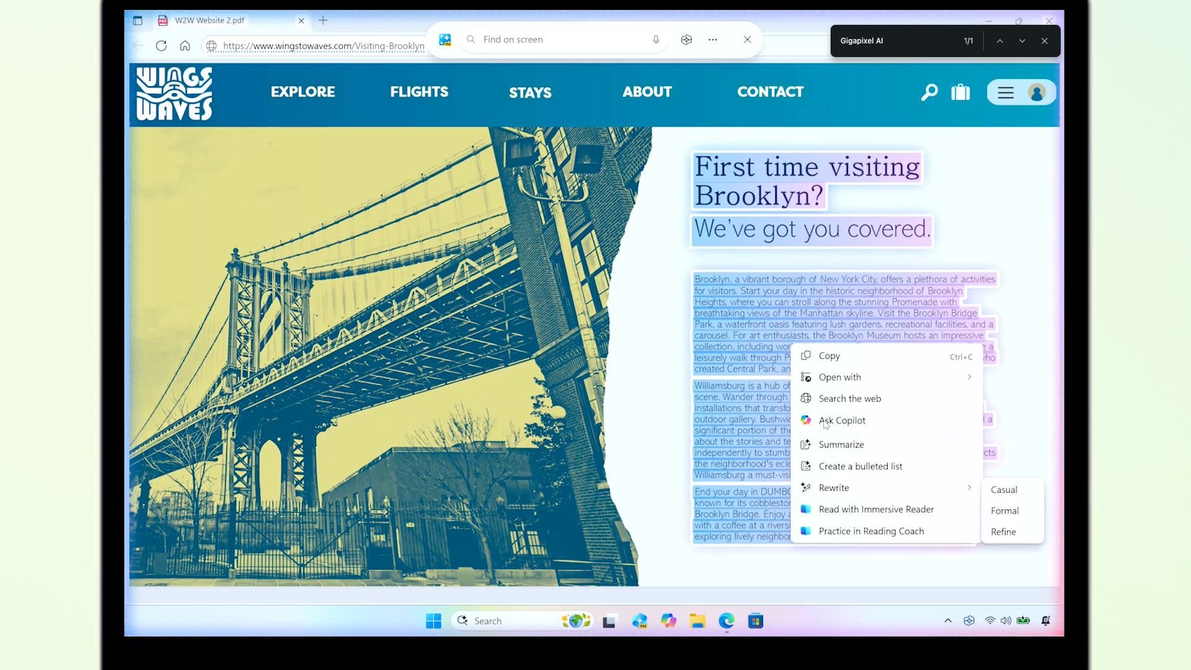This screenshot has height=670, width=1191.
Task: Open the FLIGHTS navigation link
Action: [419, 92]
